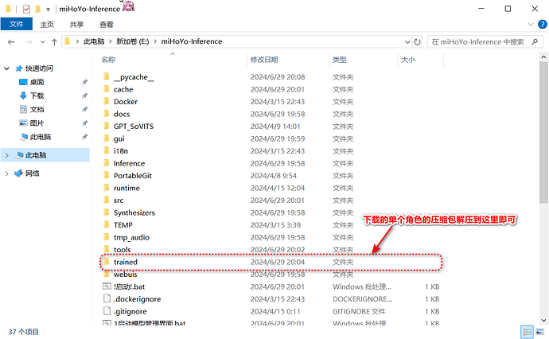
Task: Select 网络 in the navigation pane
Action: coord(32,173)
